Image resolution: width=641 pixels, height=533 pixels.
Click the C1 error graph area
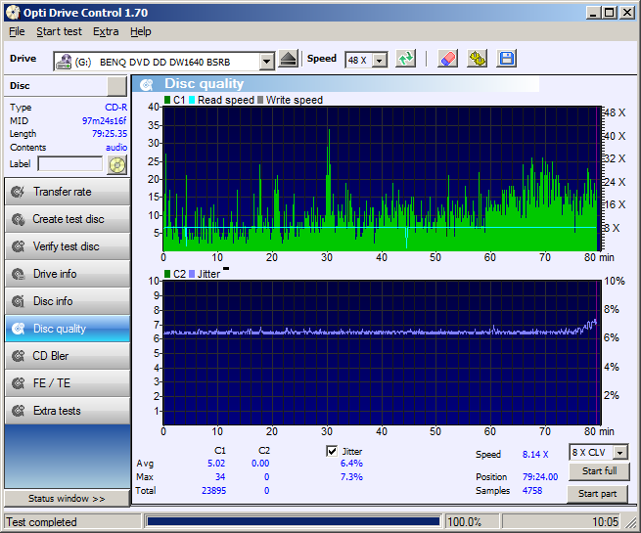(382, 179)
